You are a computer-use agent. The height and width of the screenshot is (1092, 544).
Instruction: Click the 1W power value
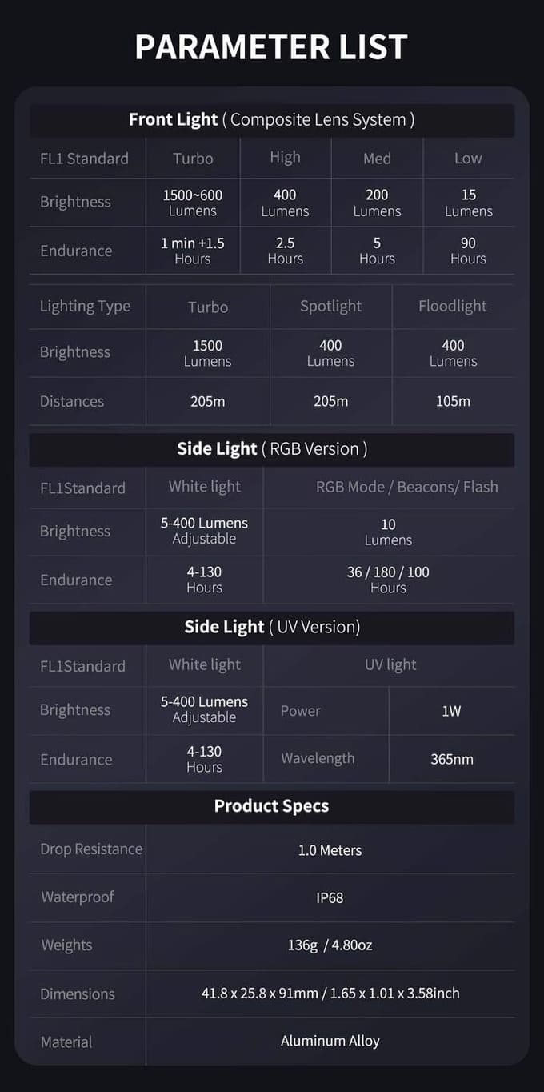pyautogui.click(x=451, y=711)
